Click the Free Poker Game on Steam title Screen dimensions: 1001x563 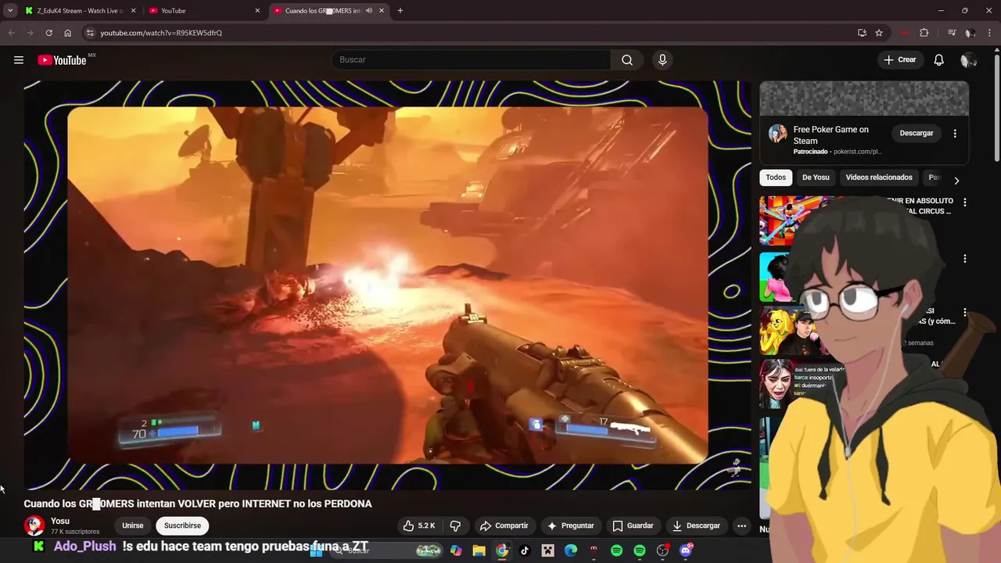point(831,135)
